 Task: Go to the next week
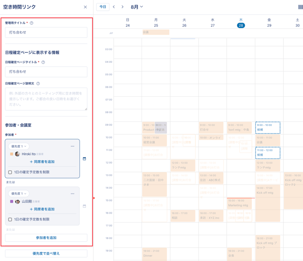click(123, 7)
